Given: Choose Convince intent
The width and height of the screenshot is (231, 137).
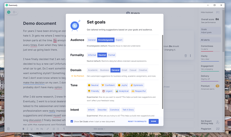Looking at the screenshot, I should click(x=115, y=110).
